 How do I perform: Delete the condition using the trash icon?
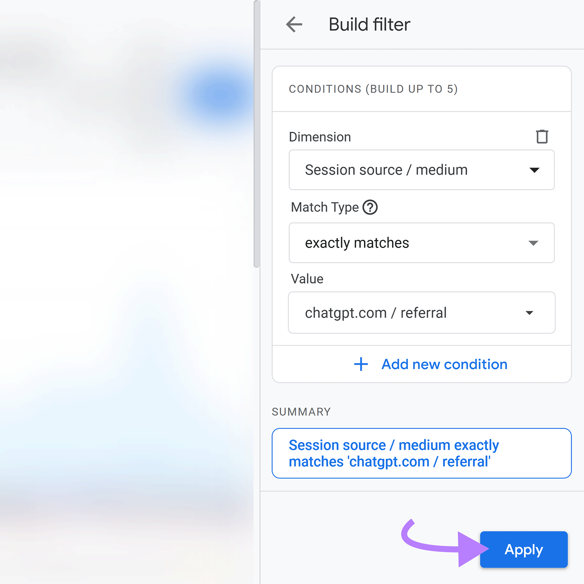[x=542, y=136]
